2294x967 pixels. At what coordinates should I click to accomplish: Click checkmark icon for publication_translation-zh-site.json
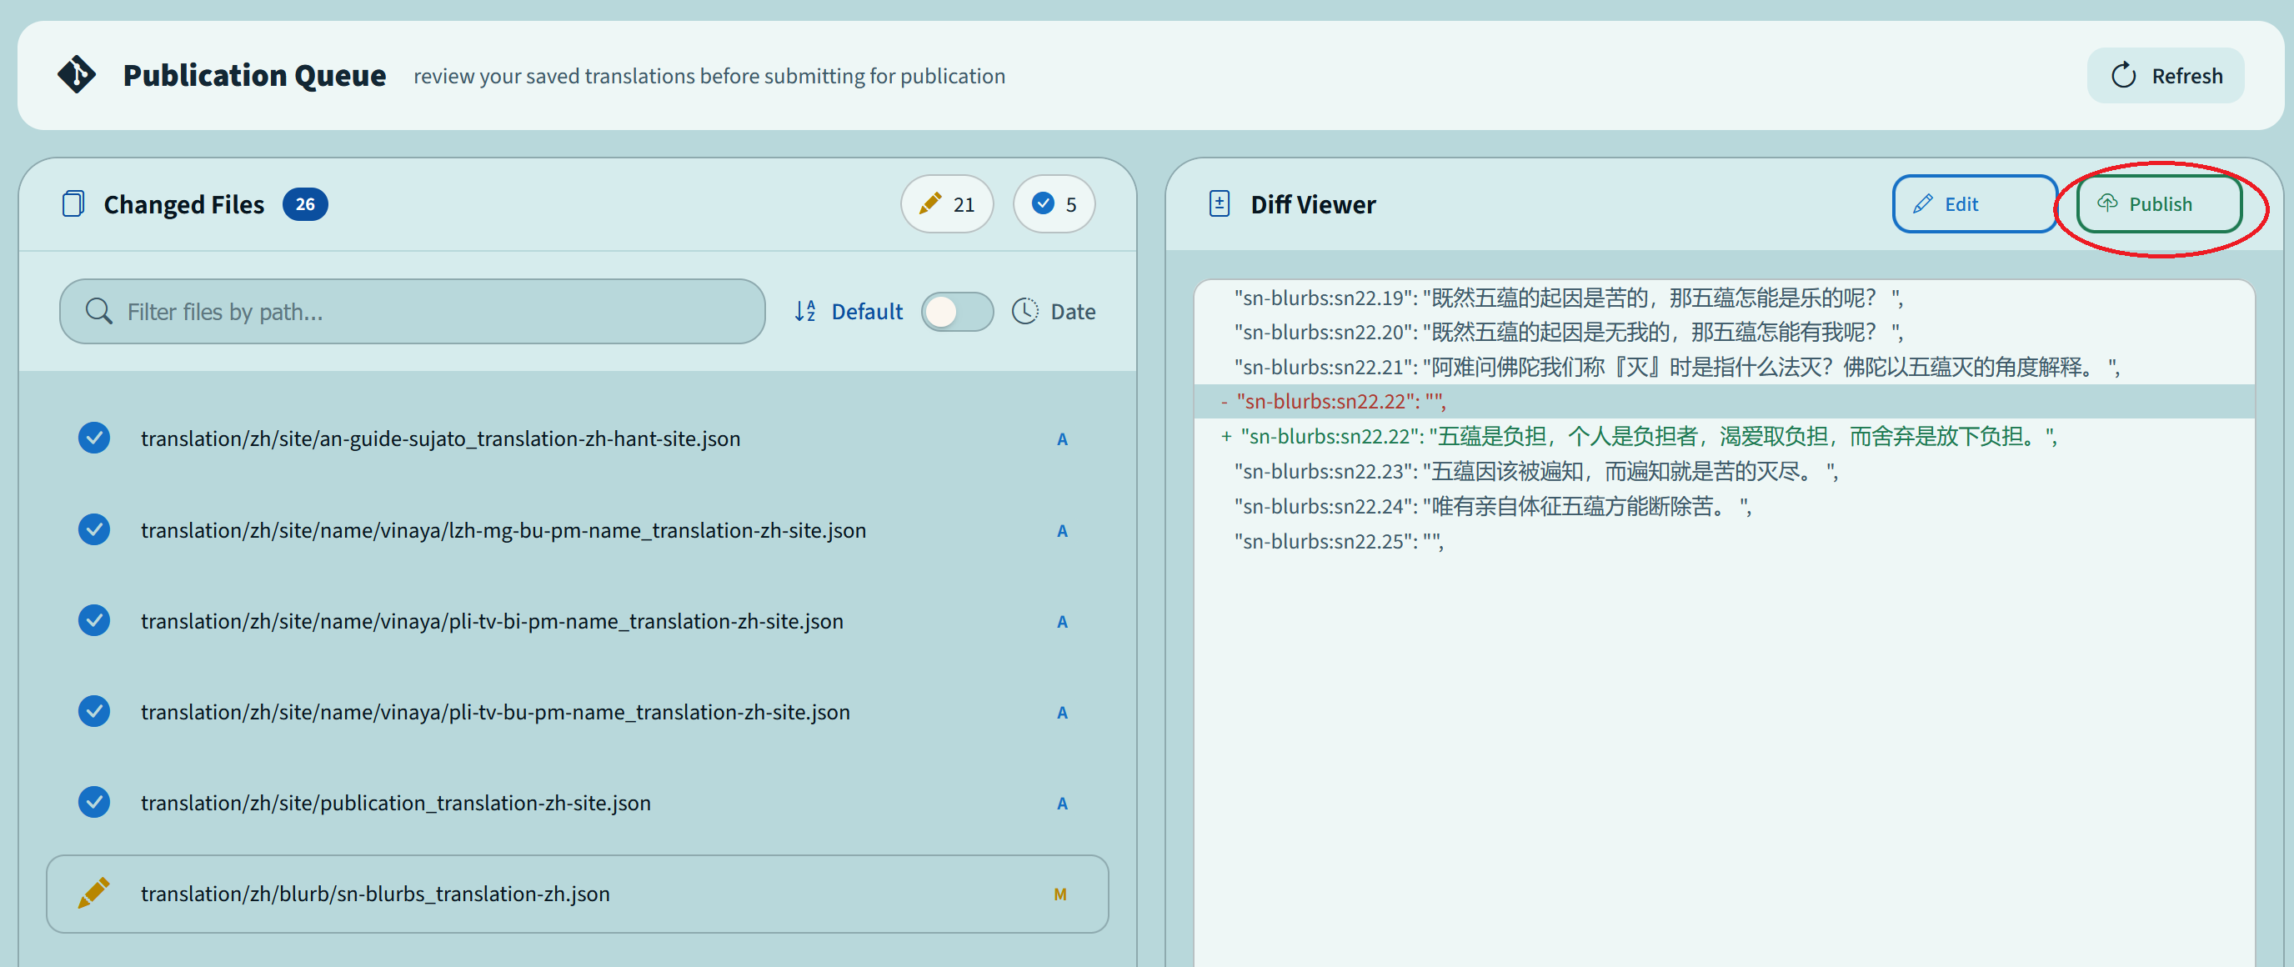(x=93, y=802)
